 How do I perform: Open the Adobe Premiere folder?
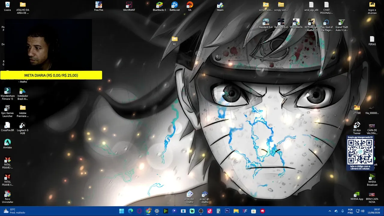[x=23, y=111]
